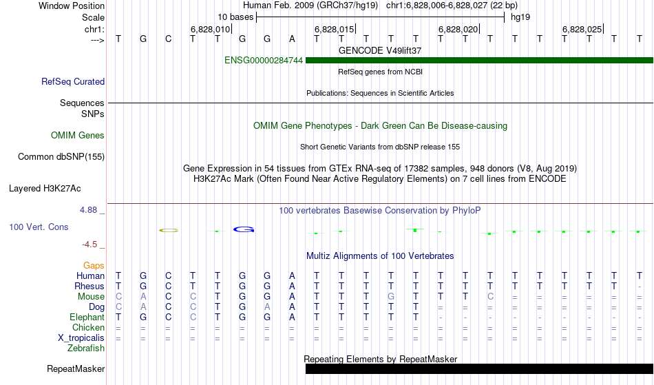Click the 6,828,020 ruler position
This screenshot has width=654, height=385.
tap(458, 29)
